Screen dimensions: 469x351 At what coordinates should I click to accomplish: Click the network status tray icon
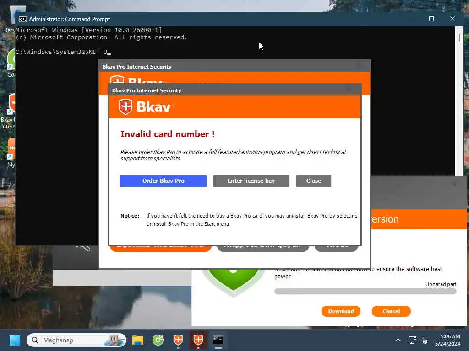tap(413, 340)
